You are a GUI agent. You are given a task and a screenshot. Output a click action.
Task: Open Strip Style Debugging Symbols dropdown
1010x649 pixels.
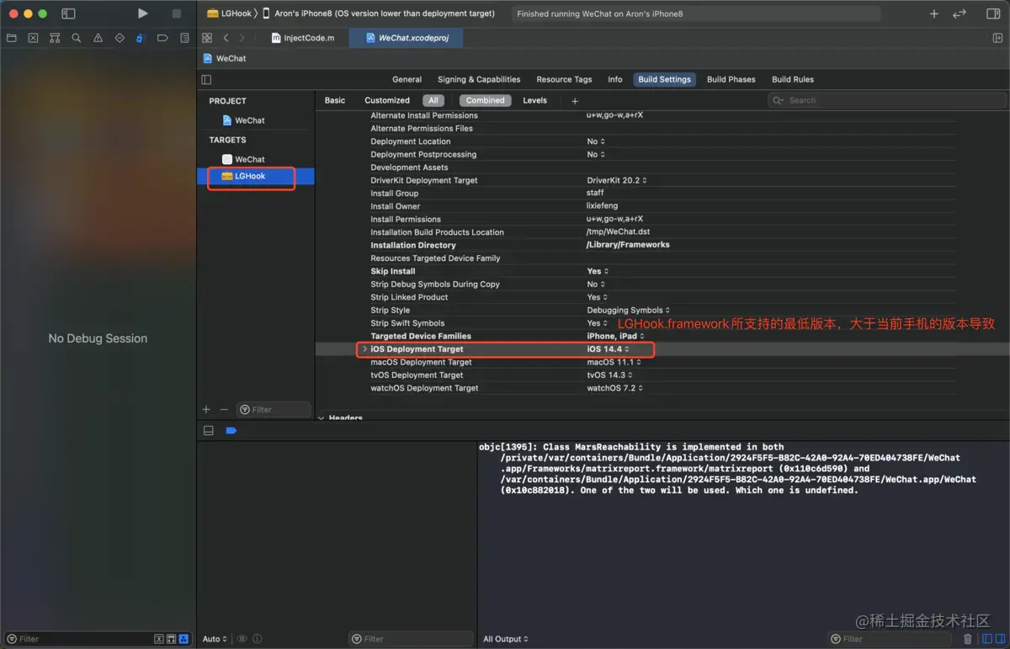(x=629, y=311)
